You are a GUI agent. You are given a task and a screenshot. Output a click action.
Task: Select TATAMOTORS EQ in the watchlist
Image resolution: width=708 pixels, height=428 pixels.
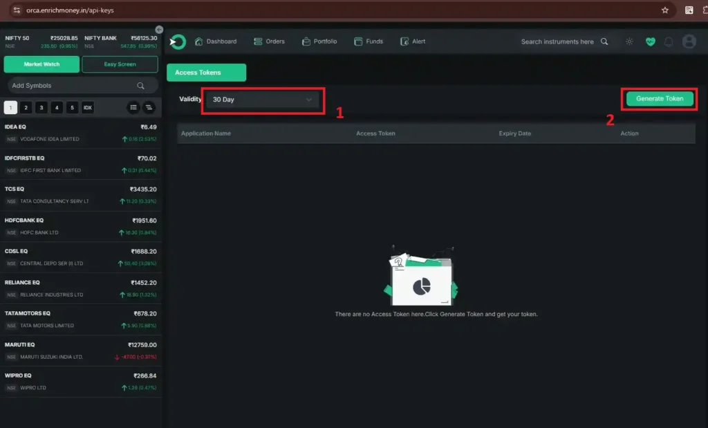click(x=81, y=319)
